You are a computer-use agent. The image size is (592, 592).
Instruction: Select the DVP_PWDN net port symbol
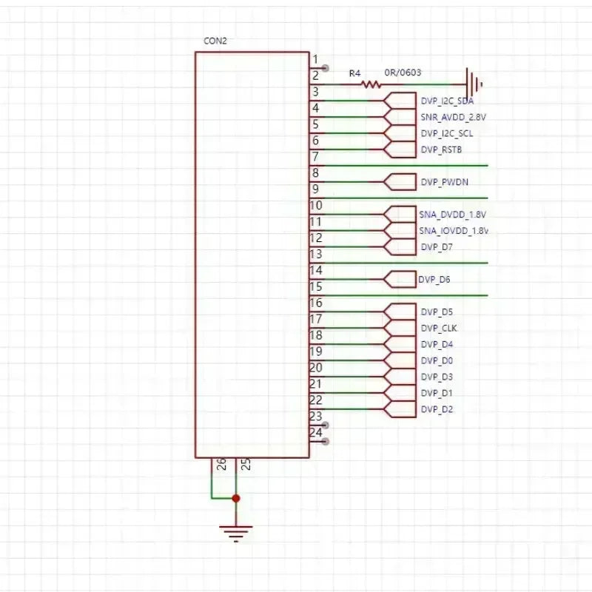pyautogui.click(x=400, y=182)
